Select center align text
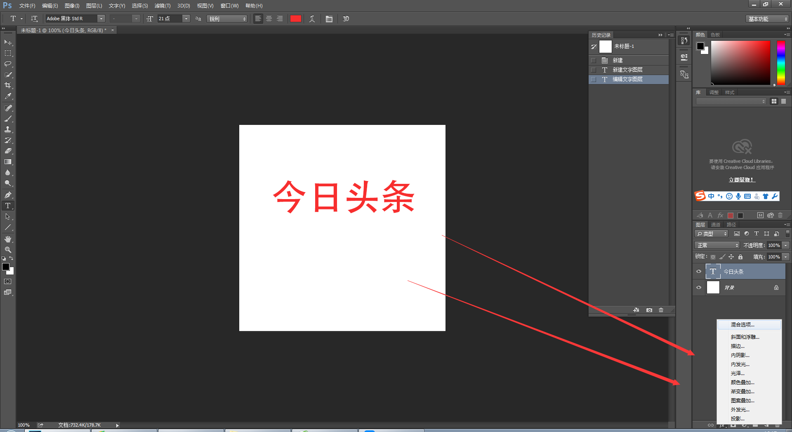This screenshot has width=792, height=432. click(x=269, y=19)
